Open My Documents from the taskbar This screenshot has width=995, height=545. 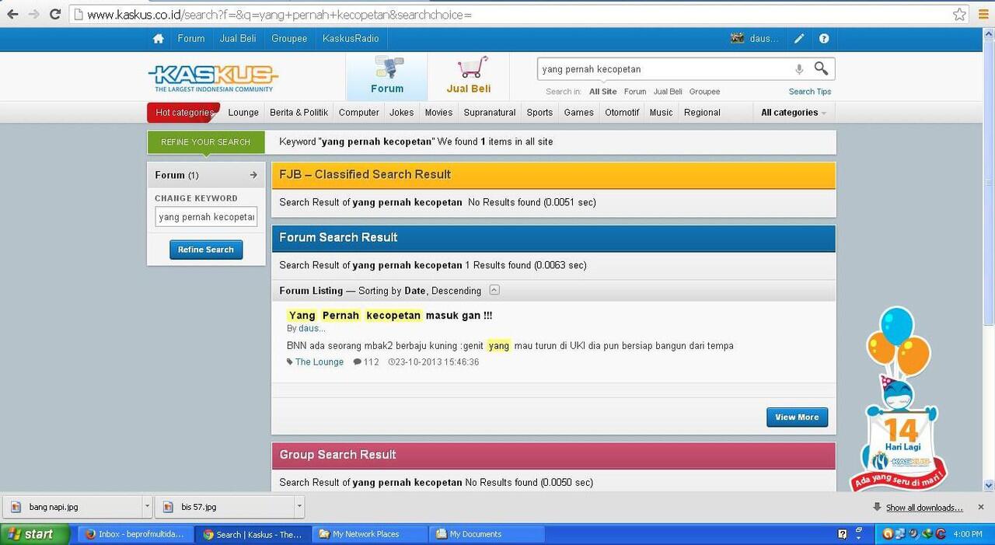click(x=487, y=534)
